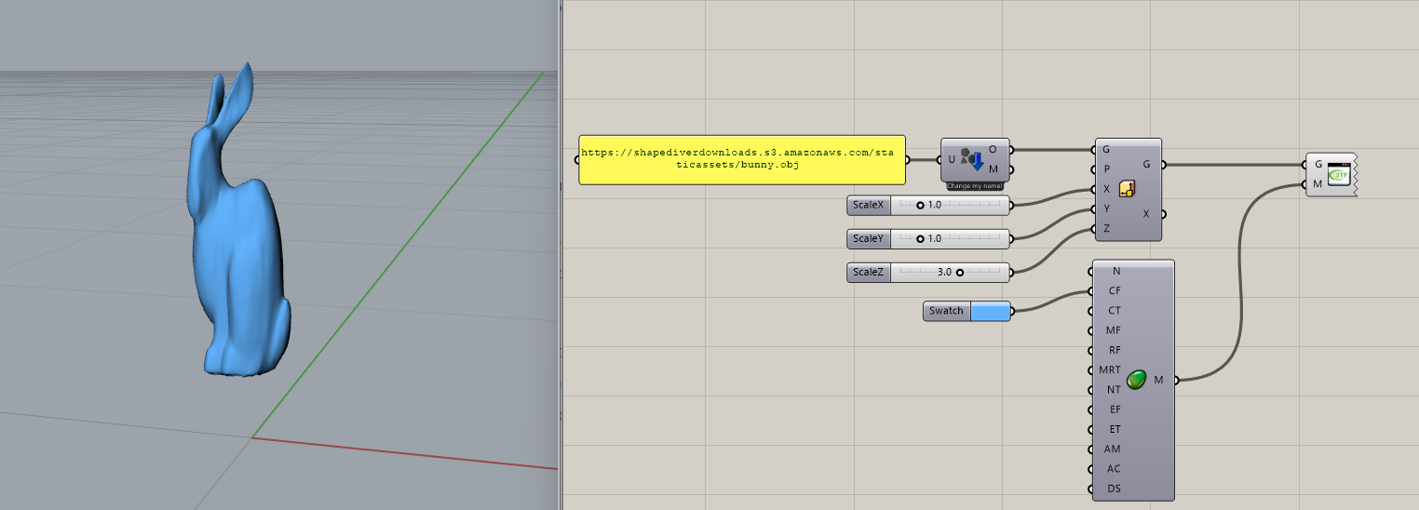Image resolution: width=1419 pixels, height=510 pixels.
Task: Click the ScaleX slider handle
Action: point(920,205)
